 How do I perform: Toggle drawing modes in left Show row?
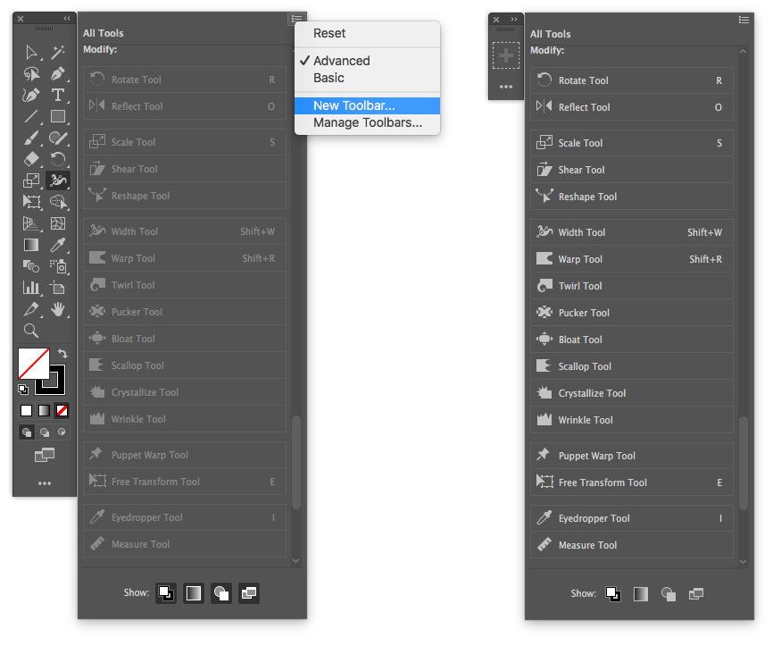[x=221, y=592]
